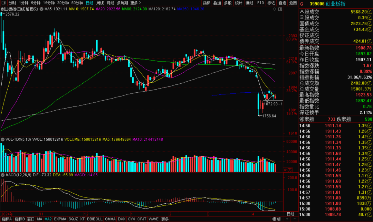Click the diamond icon above the price chart
The image size is (373, 222).
pos(275,9)
